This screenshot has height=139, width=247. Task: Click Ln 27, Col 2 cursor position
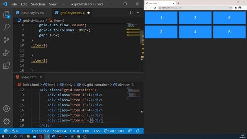pyautogui.click(x=40, y=131)
